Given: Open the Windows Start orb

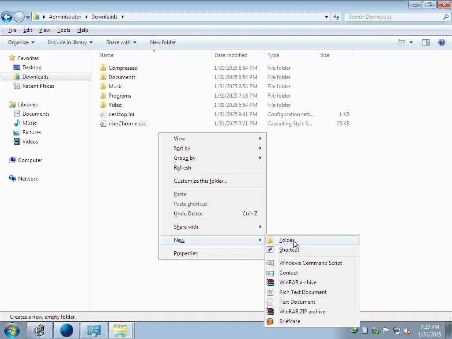Looking at the screenshot, I should point(11,330).
